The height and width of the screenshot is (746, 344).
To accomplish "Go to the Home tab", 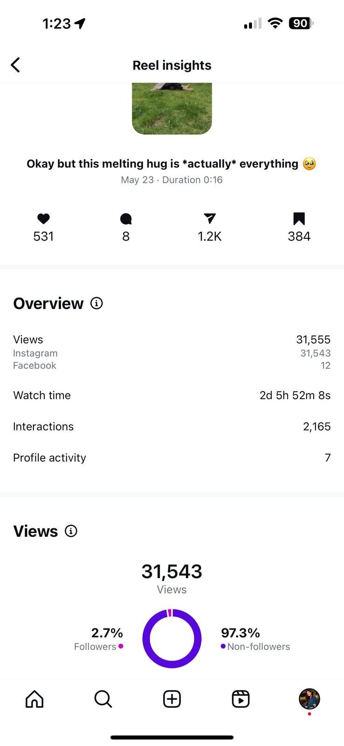I will point(34,699).
